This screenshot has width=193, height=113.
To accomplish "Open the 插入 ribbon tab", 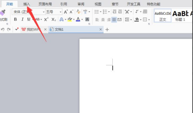I will (26, 4).
